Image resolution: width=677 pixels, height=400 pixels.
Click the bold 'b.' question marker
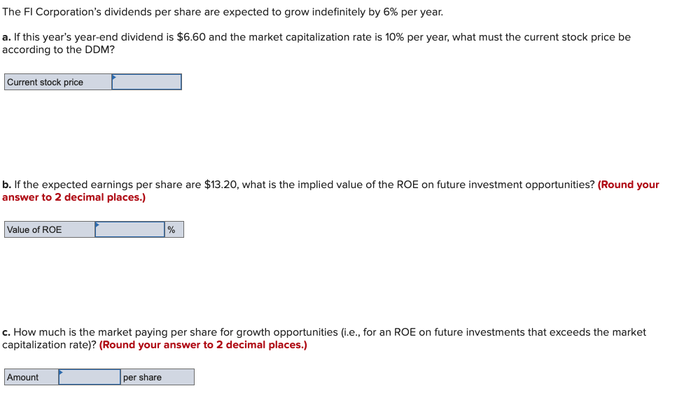click(6, 185)
